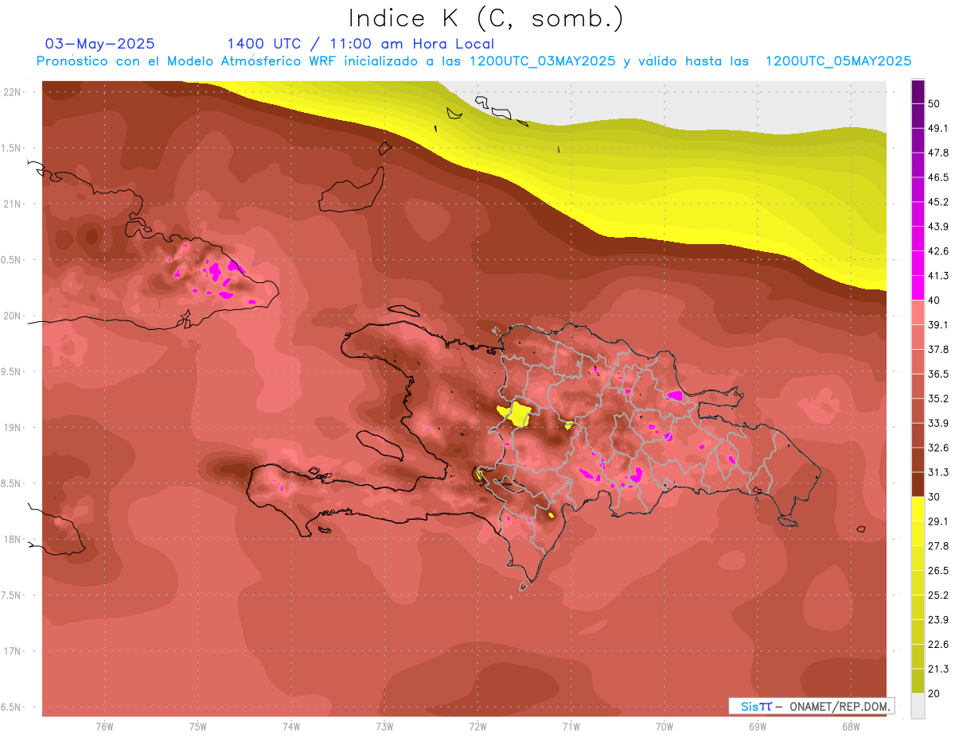Click the colorbar value 42.6
Screen dimensions: 955x737
point(938,251)
